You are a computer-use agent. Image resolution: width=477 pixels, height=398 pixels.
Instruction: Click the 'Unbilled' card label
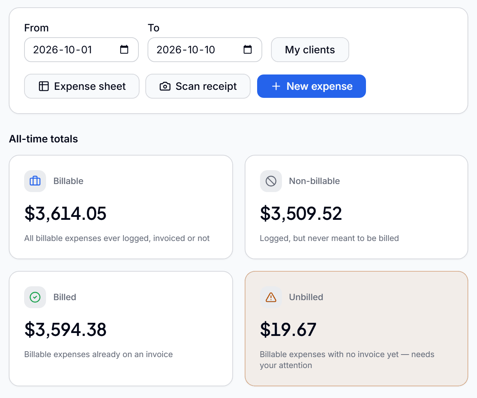click(x=306, y=297)
